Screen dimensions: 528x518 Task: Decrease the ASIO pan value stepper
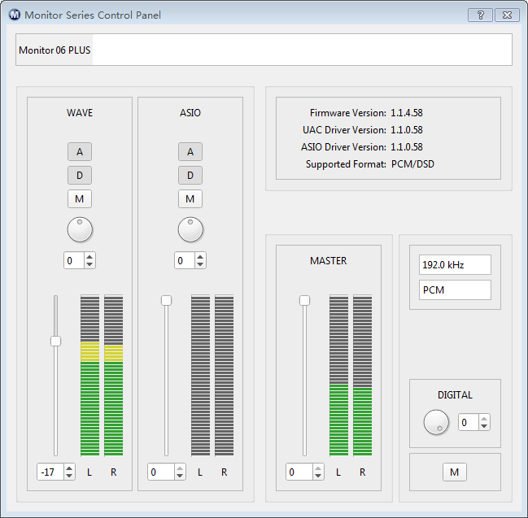[x=200, y=264]
